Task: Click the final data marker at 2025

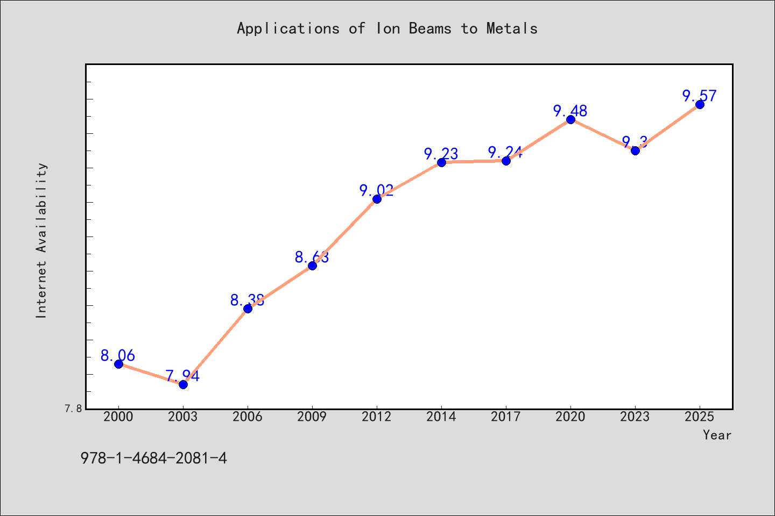Action: (700, 104)
